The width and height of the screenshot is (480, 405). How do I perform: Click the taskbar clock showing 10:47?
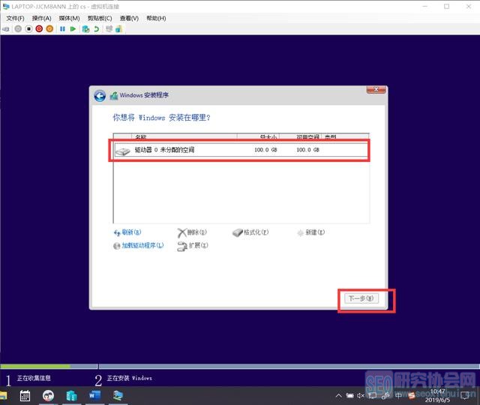click(x=438, y=395)
